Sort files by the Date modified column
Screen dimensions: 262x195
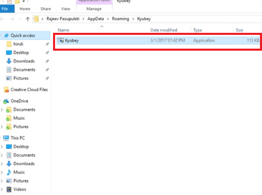tap(164, 30)
